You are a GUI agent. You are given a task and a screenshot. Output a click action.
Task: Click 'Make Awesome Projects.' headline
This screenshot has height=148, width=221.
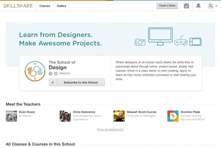tap(60, 43)
